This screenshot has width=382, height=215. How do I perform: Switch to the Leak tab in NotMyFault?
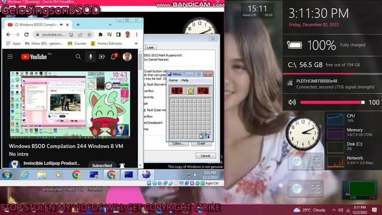click(150, 47)
